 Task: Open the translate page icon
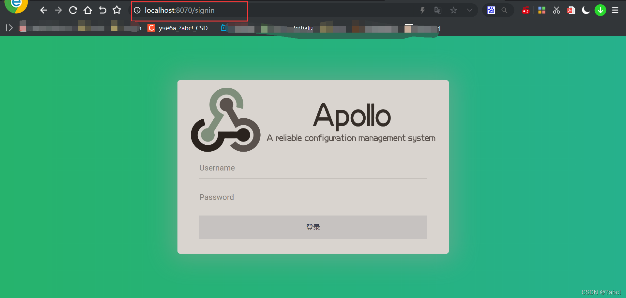[x=438, y=10]
